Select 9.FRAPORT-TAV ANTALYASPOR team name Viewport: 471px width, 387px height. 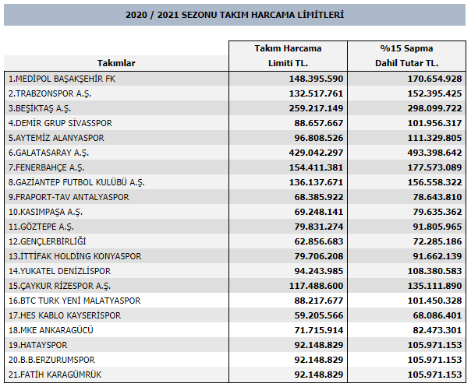tap(69, 197)
